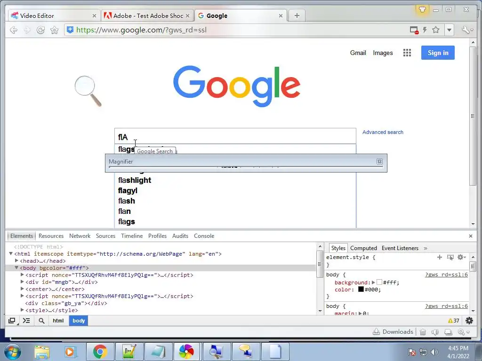Open the Audits panel
482x361 pixels.
click(x=180, y=236)
